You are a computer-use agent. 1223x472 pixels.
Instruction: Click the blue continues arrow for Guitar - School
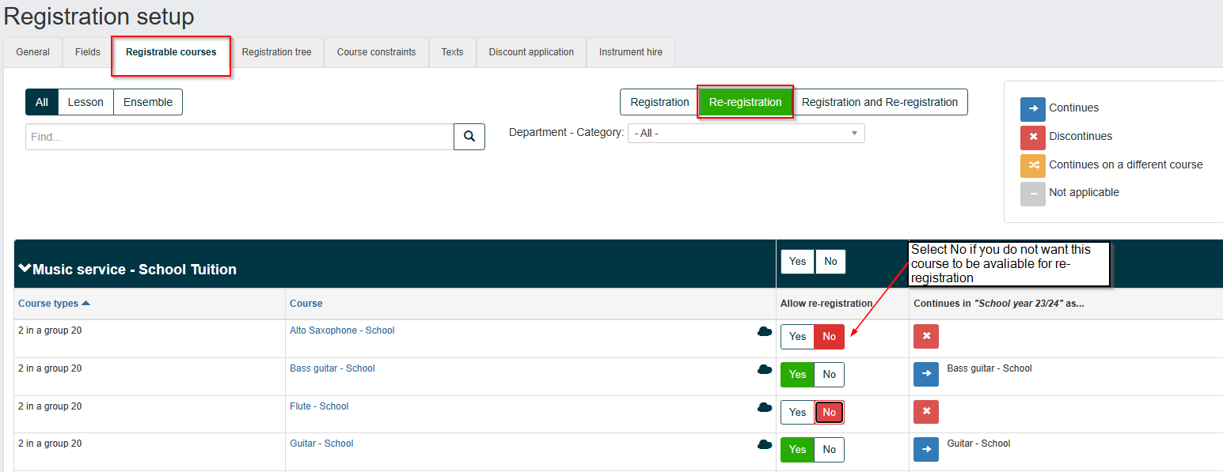pos(926,449)
